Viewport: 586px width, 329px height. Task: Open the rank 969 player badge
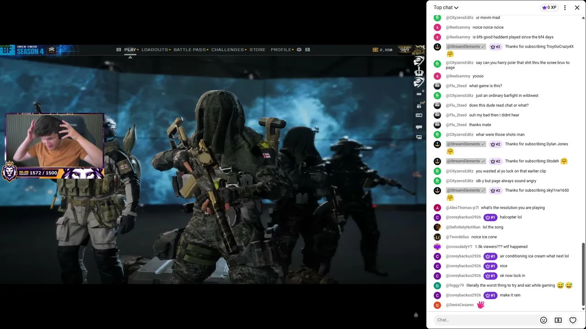tap(406, 49)
